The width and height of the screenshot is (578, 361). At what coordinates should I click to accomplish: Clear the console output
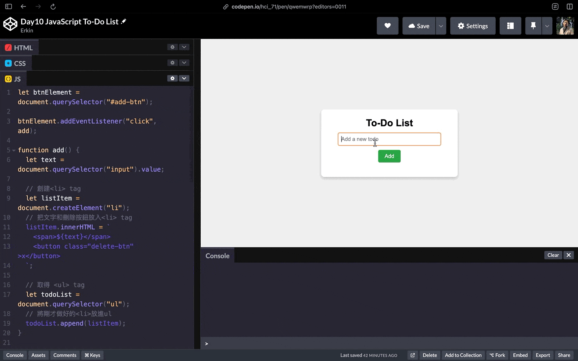[x=553, y=255]
